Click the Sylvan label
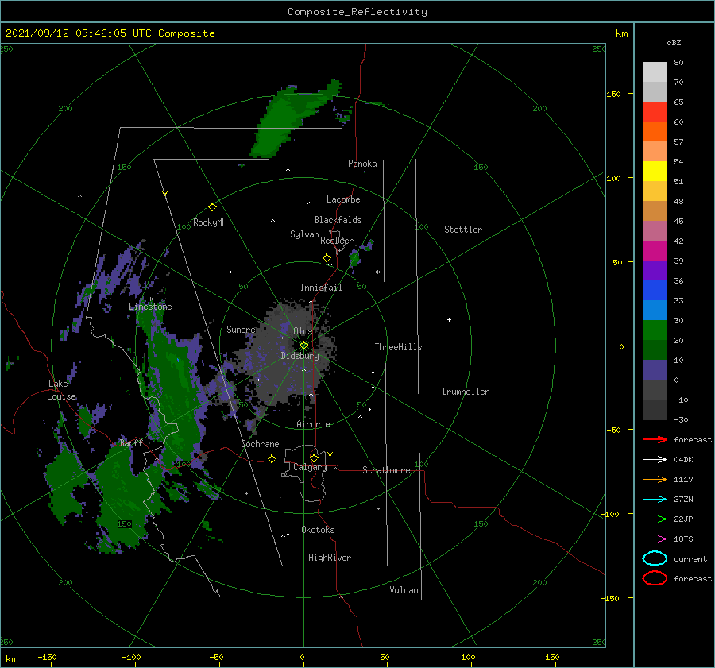715x668 pixels. click(x=304, y=234)
